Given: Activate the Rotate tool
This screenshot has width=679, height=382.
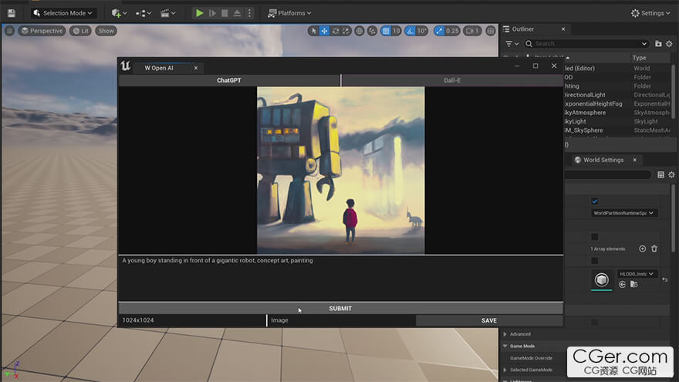Looking at the screenshot, I should pyautogui.click(x=335, y=31).
